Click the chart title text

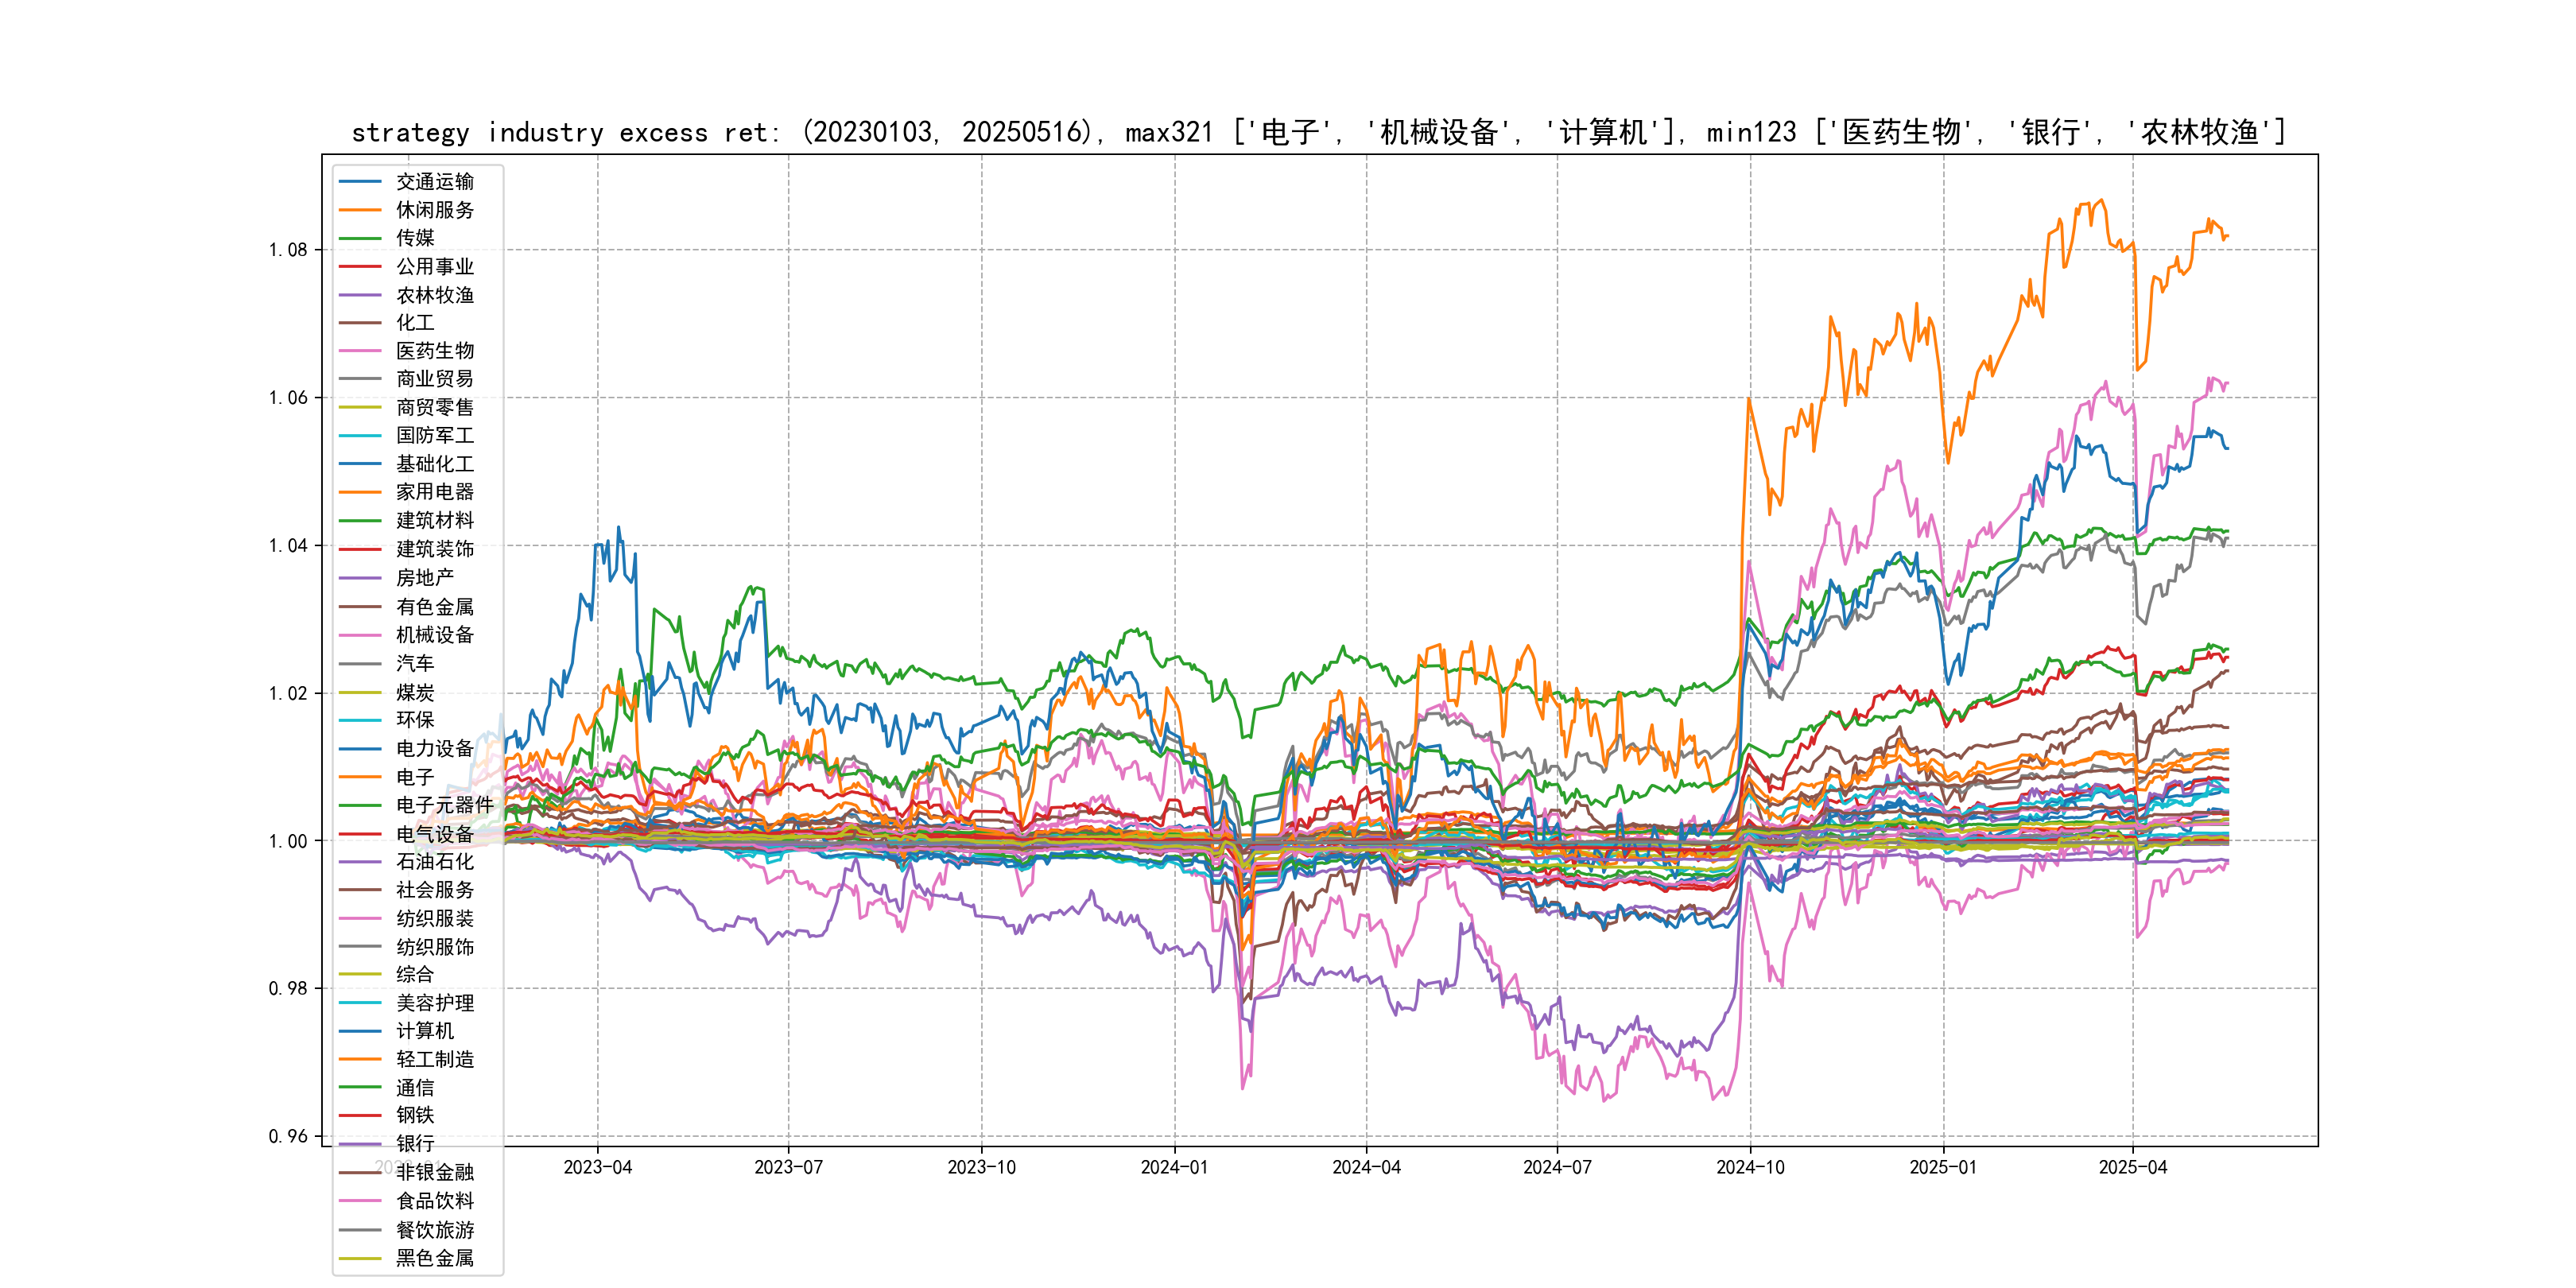(x=1318, y=132)
